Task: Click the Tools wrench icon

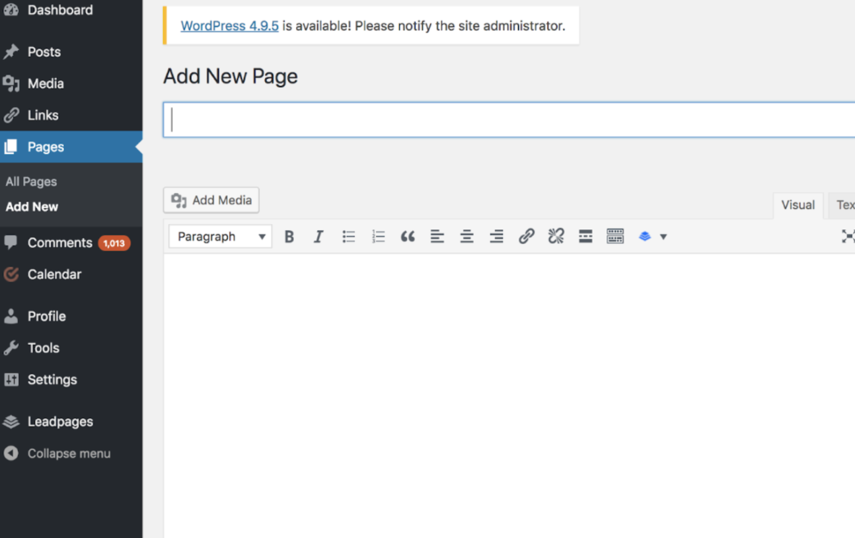Action: [x=11, y=348]
